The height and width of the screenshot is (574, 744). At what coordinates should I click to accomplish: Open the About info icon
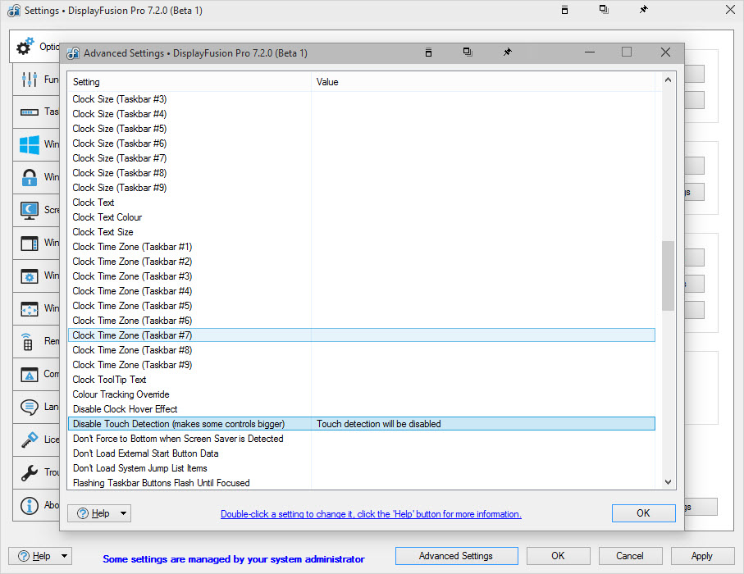click(x=30, y=505)
